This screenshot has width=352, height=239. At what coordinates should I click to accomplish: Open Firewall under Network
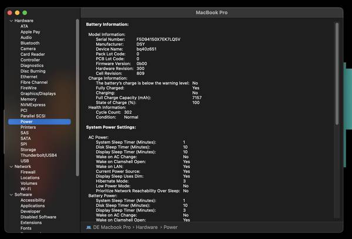[28, 172]
